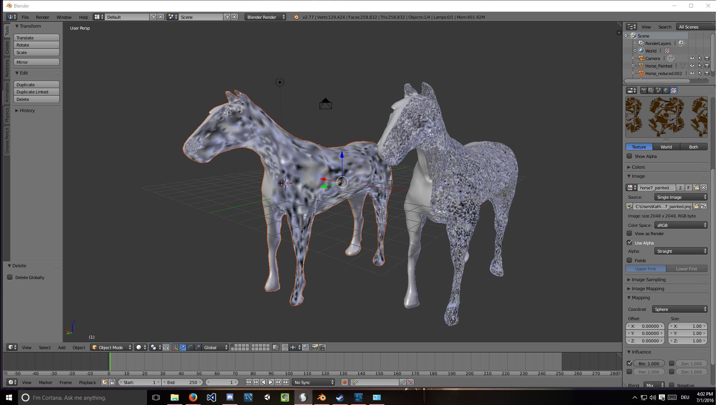This screenshot has height=405, width=717.
Task: Click the Render properties camera icon
Action: pos(644,90)
